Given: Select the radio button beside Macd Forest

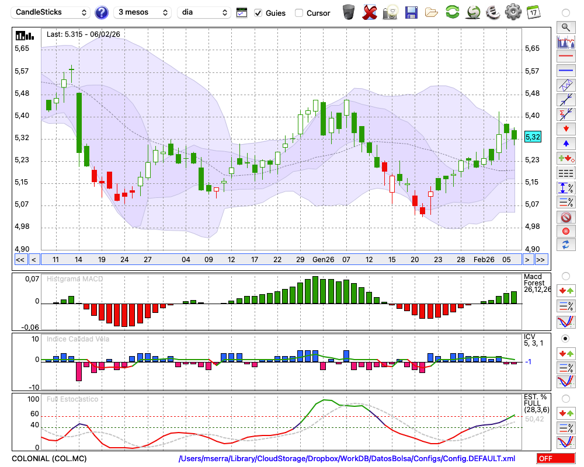Looking at the screenshot, I should click(x=565, y=276).
